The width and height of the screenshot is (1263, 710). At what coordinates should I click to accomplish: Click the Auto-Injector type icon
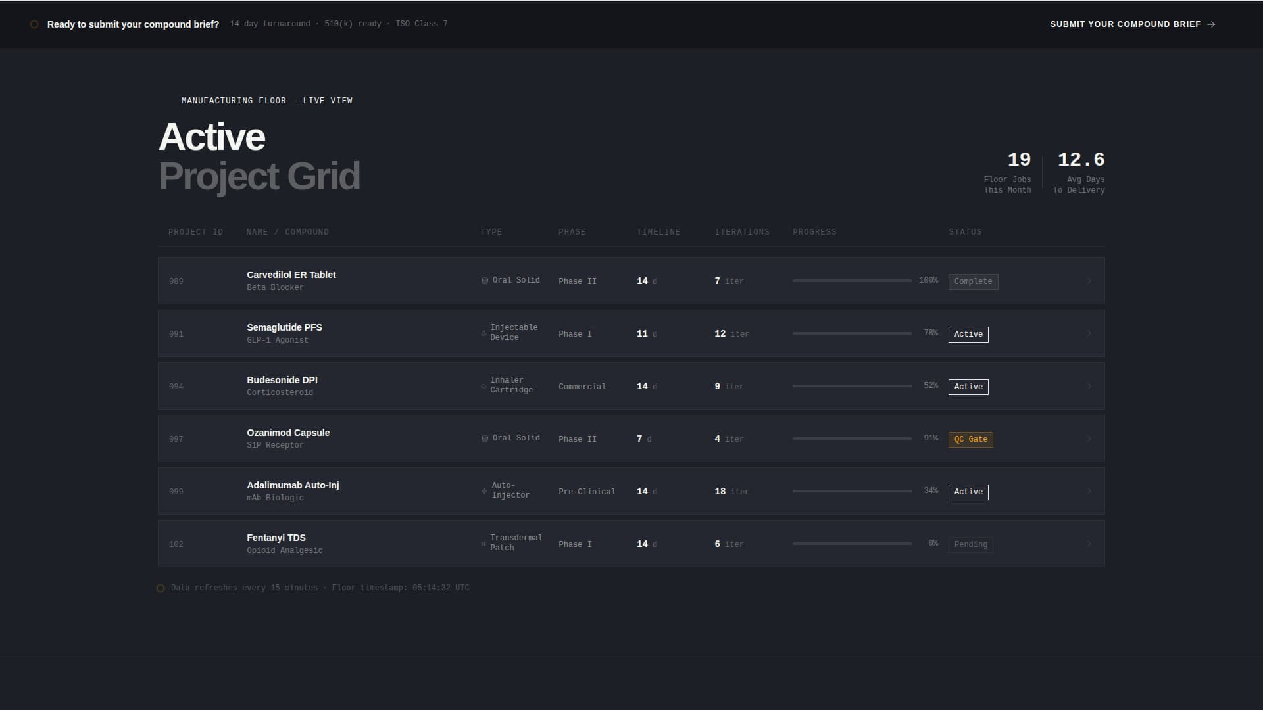(484, 491)
